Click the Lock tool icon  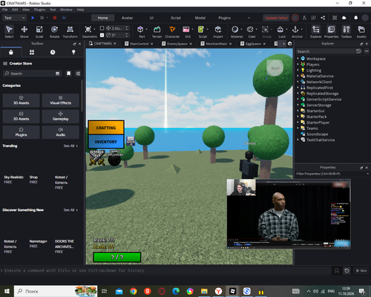click(x=280, y=30)
